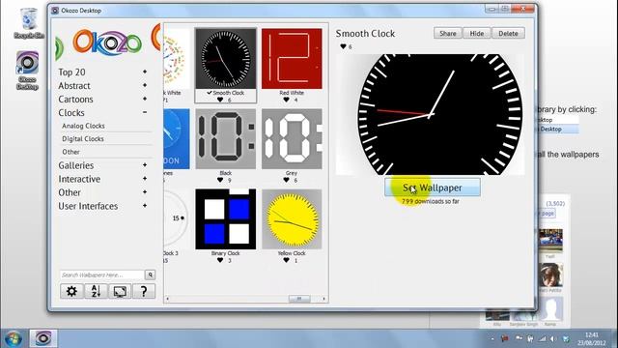
Task: Click the heart under Smooth Clock thumbnail
Action: [x=220, y=100]
